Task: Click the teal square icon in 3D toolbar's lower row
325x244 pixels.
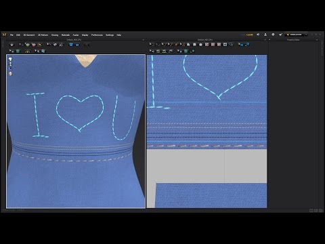Action: 18,51
